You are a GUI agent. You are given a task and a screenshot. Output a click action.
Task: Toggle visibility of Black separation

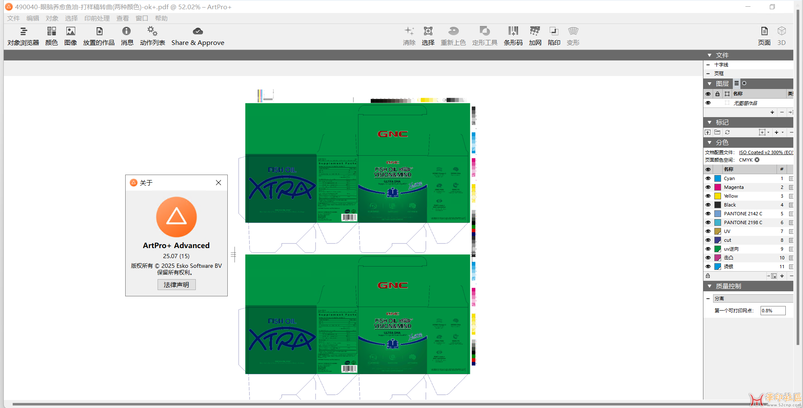click(x=708, y=205)
